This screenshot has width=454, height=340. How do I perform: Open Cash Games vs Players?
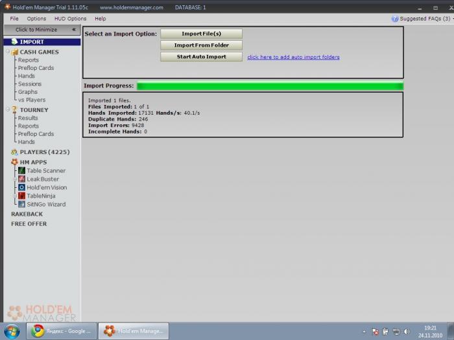[x=32, y=100]
